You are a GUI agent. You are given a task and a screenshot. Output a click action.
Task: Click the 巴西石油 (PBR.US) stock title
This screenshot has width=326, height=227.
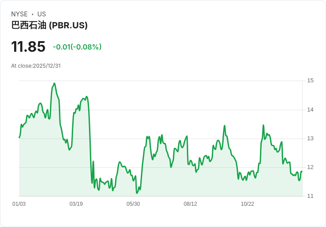coord(49,25)
